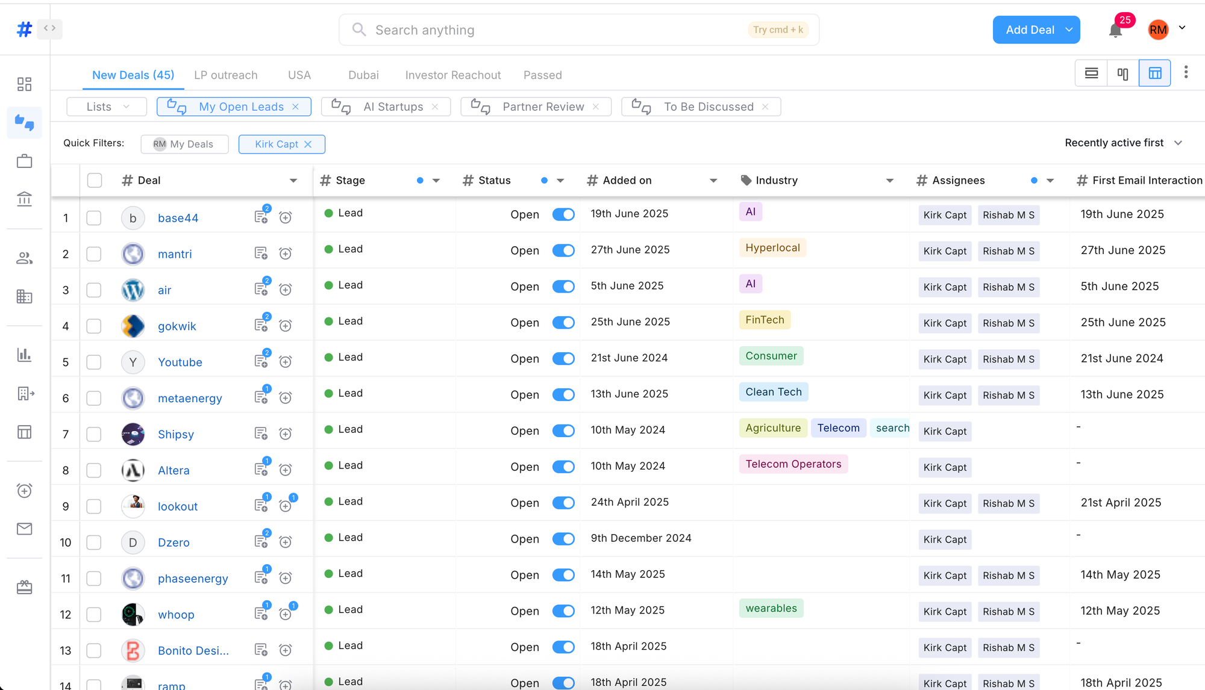The width and height of the screenshot is (1205, 690).
Task: Check the checkbox for gokwik row
Action: coord(94,326)
